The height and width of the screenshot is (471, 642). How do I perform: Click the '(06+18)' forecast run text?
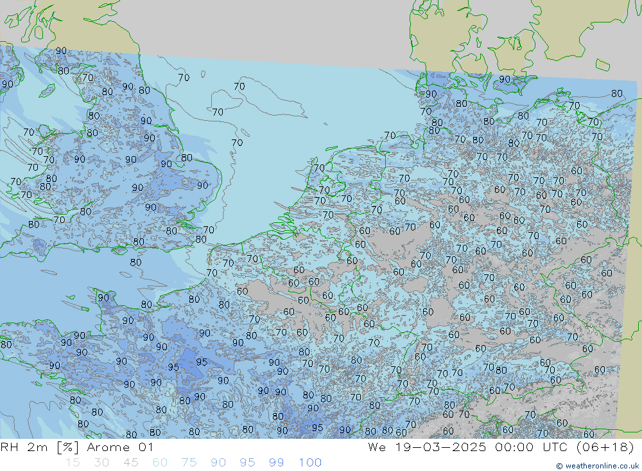[x=605, y=447]
